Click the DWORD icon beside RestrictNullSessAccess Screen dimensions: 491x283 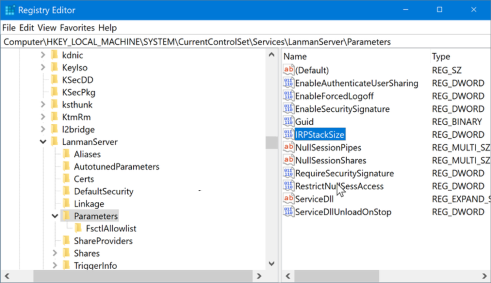[x=288, y=186]
